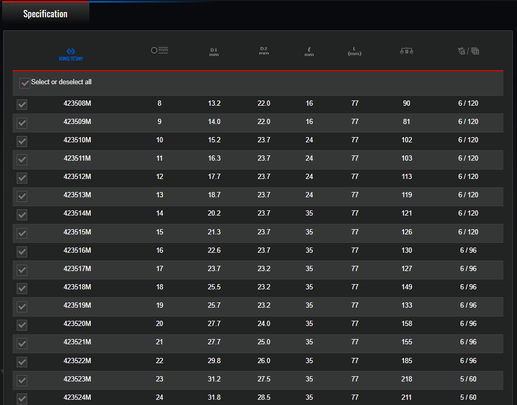Click part number 423522M
The height and width of the screenshot is (405, 517).
77,361
